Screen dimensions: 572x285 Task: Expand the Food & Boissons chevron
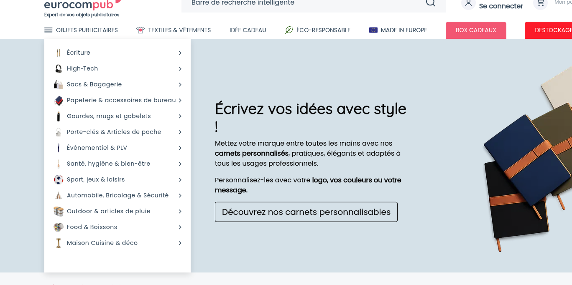tap(180, 227)
